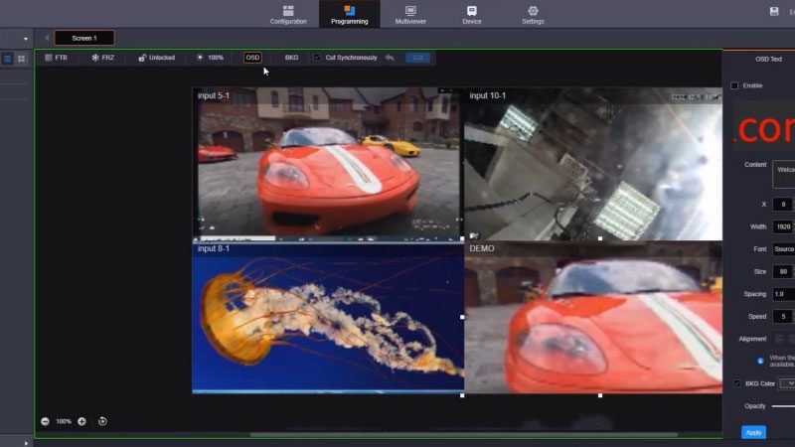Image resolution: width=795 pixels, height=447 pixels.
Task: Tick the OSD Text Enable checkbox
Action: [734, 85]
